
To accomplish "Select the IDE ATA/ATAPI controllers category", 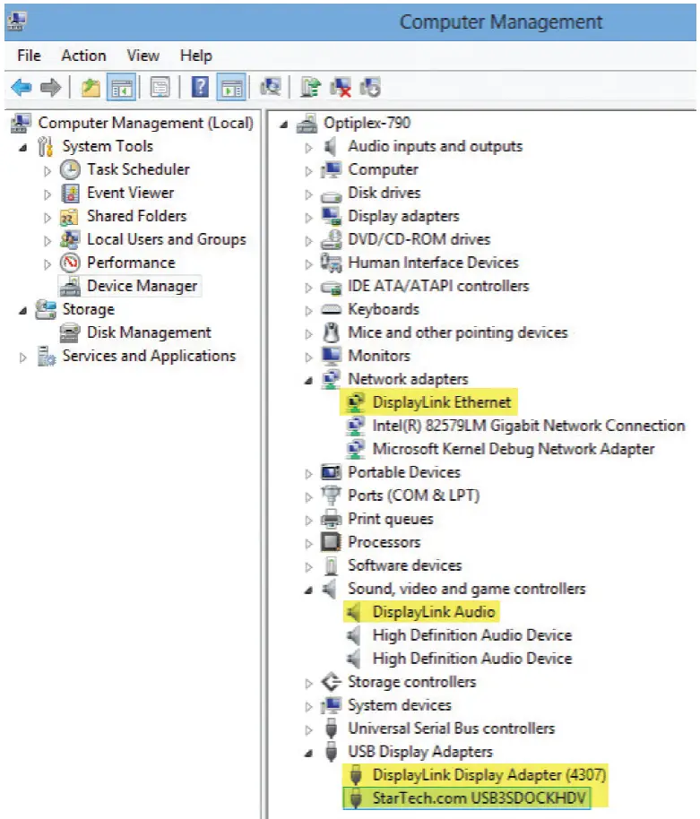I will [438, 286].
